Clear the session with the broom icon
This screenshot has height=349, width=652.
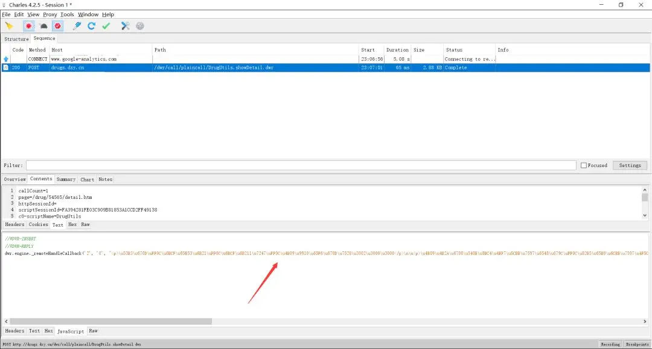coord(9,26)
